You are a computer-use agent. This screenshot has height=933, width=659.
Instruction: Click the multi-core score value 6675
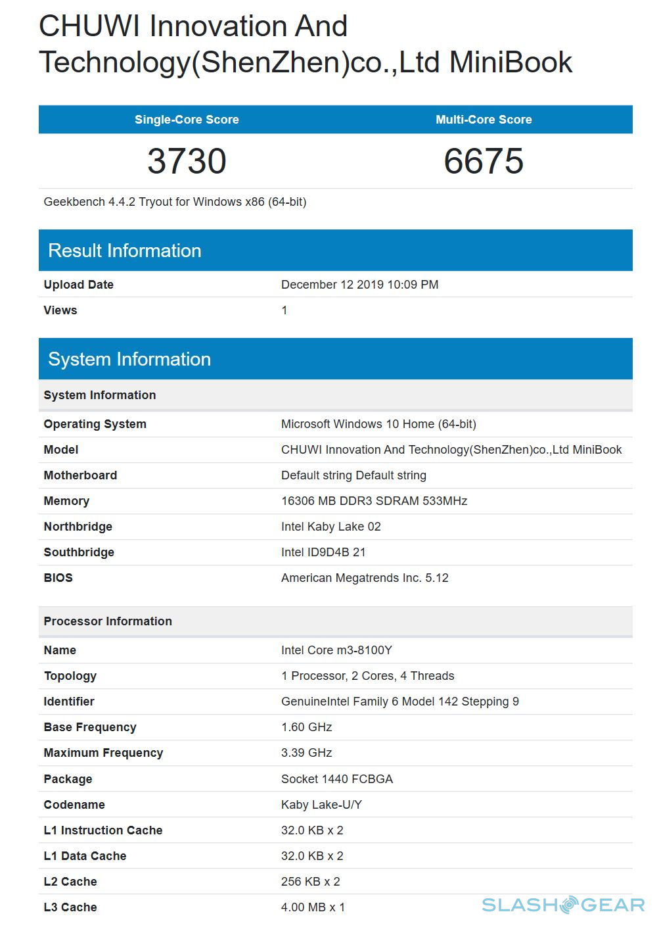pos(484,161)
